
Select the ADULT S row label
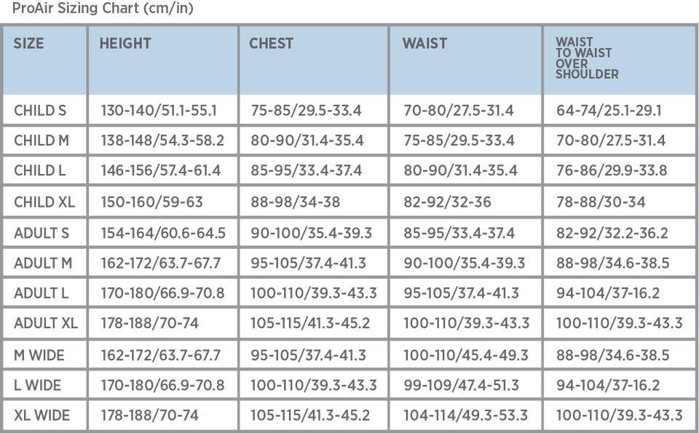click(x=42, y=233)
